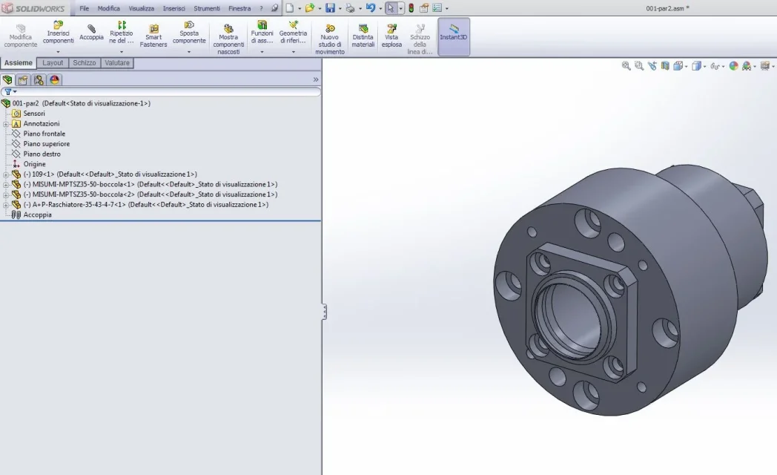Expand the 109<1> component node
This screenshot has height=475, width=777.
pos(6,174)
